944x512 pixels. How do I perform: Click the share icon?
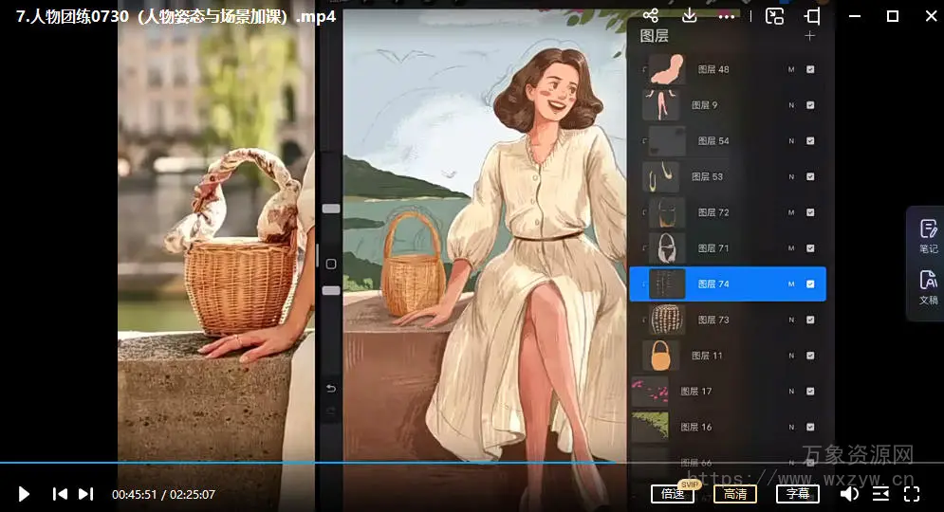[651, 16]
